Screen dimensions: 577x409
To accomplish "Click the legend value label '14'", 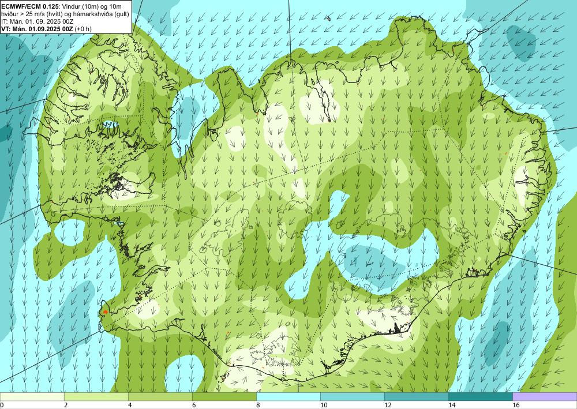I will [x=452, y=405].
